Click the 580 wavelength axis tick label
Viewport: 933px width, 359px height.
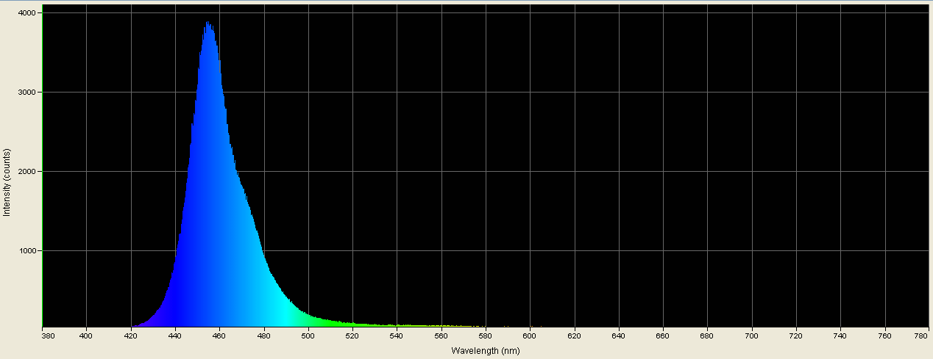(486, 336)
